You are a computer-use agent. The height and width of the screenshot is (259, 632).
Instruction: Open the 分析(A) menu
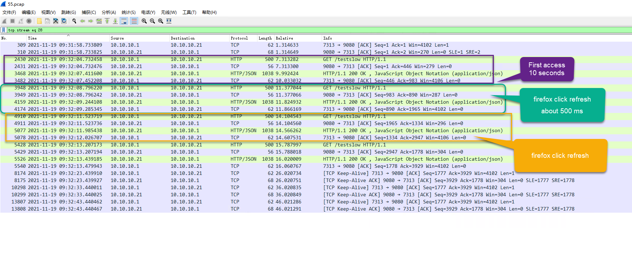tap(109, 12)
